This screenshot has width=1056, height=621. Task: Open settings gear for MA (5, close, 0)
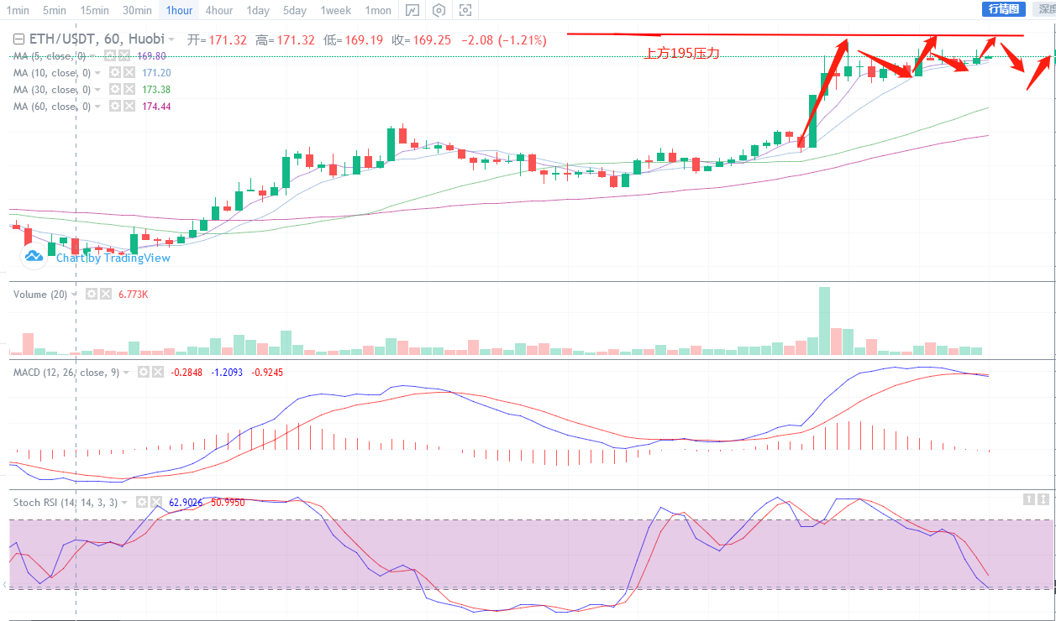click(x=111, y=55)
